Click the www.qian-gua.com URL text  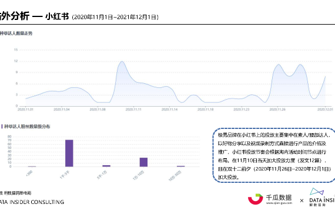(x=279, y=203)
